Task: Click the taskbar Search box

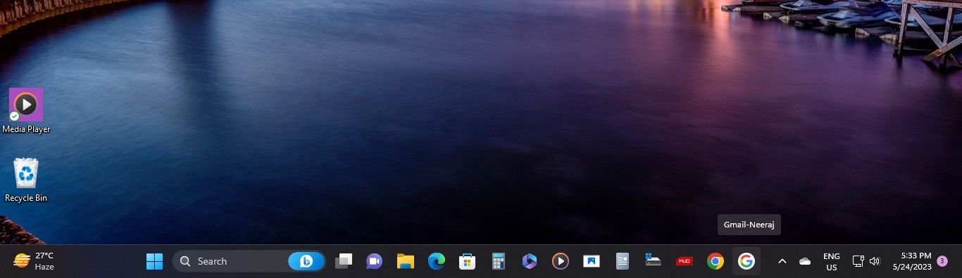Action: coord(249,261)
